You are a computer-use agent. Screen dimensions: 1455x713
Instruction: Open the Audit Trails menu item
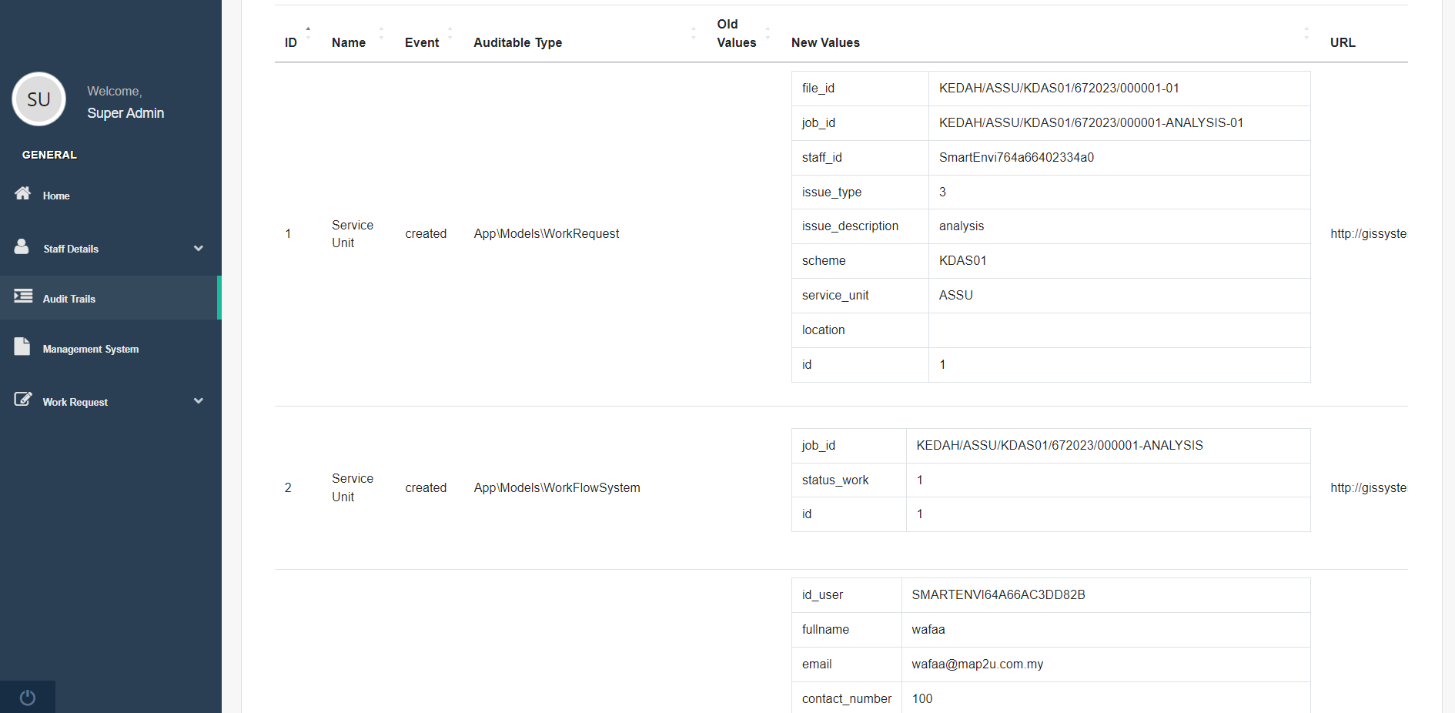click(x=69, y=299)
